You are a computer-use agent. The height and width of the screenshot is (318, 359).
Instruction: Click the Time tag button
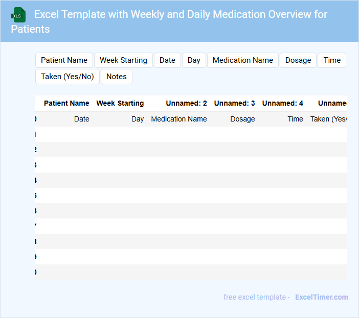(332, 60)
